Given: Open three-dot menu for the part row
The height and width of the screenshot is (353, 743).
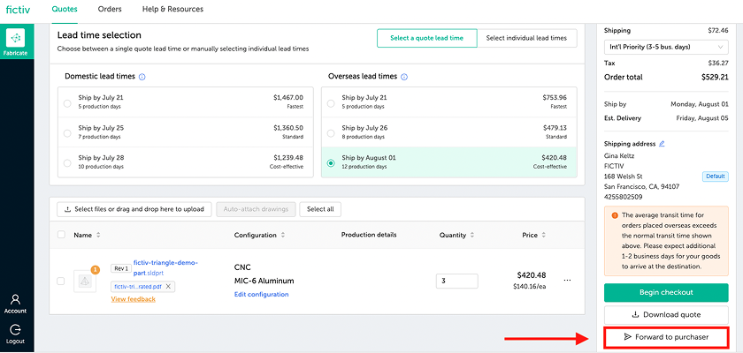Looking at the screenshot, I should 567,281.
